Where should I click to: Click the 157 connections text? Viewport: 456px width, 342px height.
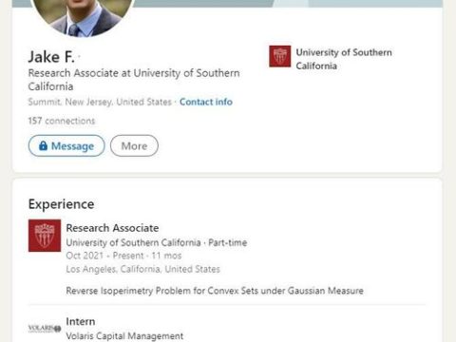pos(62,121)
